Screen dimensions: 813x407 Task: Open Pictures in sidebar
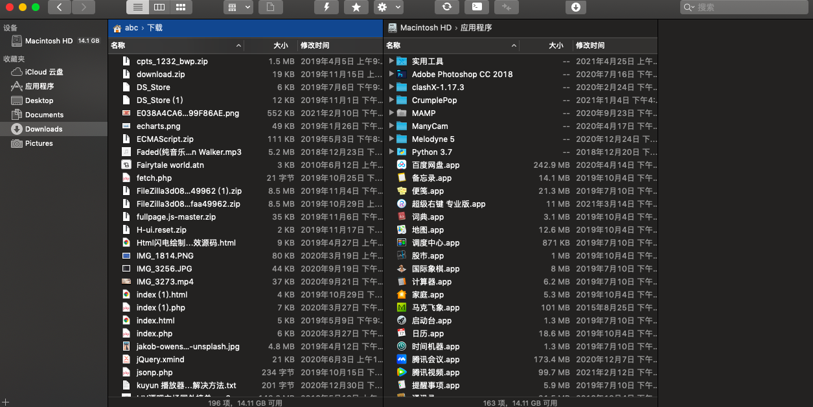54,143
